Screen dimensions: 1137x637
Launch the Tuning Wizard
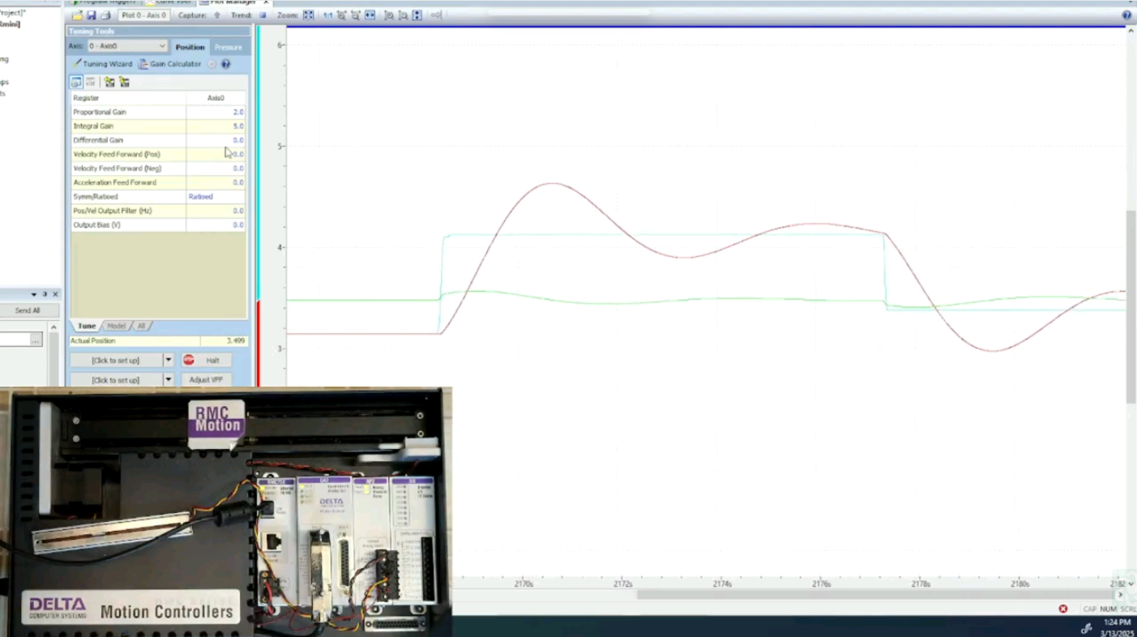pos(102,64)
